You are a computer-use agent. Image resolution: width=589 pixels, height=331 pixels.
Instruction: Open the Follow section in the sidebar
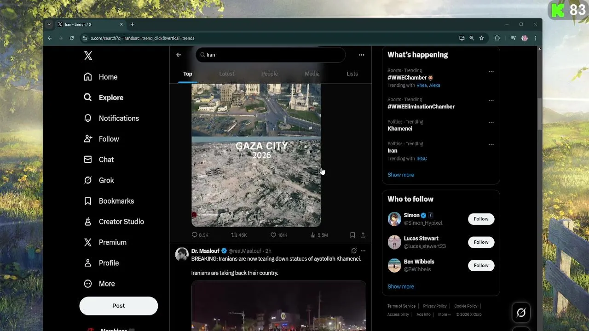101,139
